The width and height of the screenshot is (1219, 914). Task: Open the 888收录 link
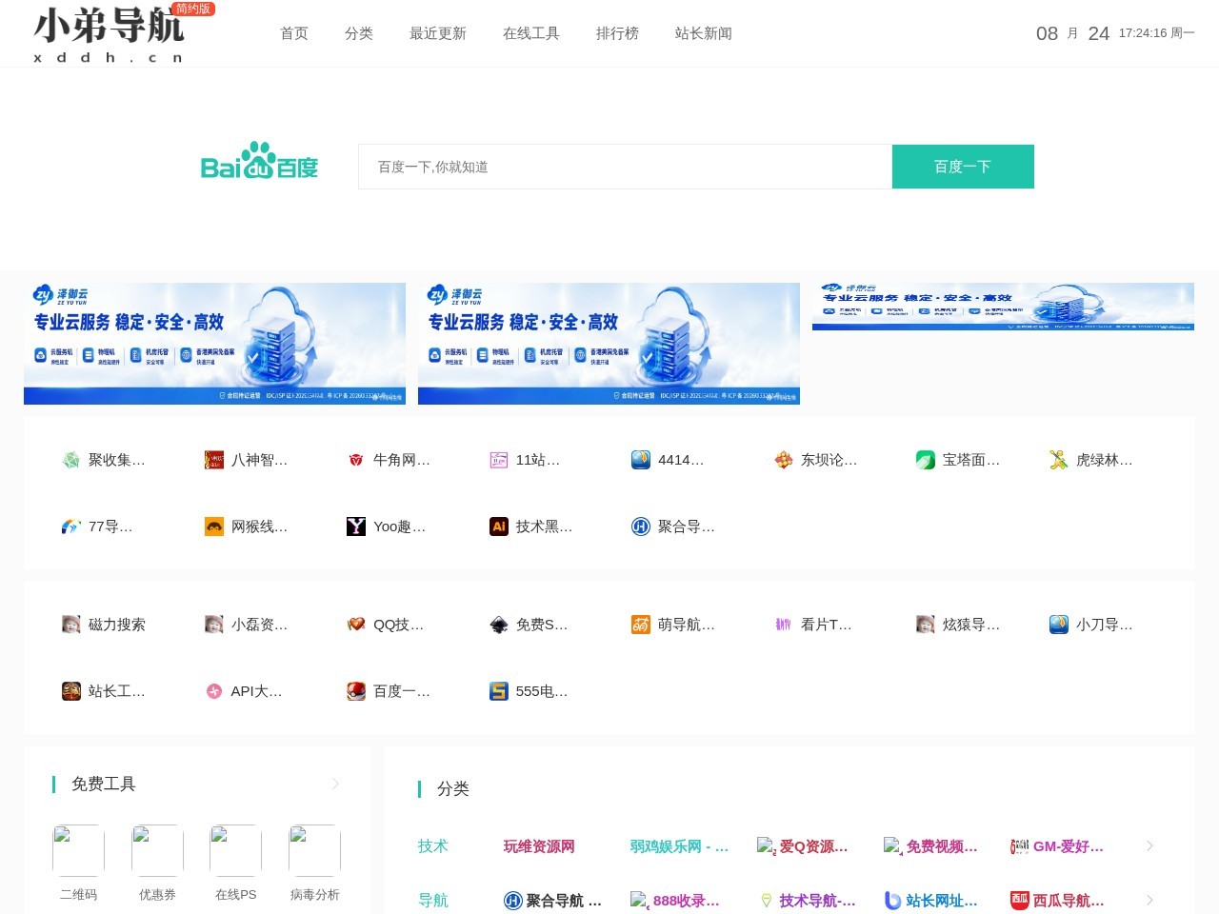click(675, 900)
